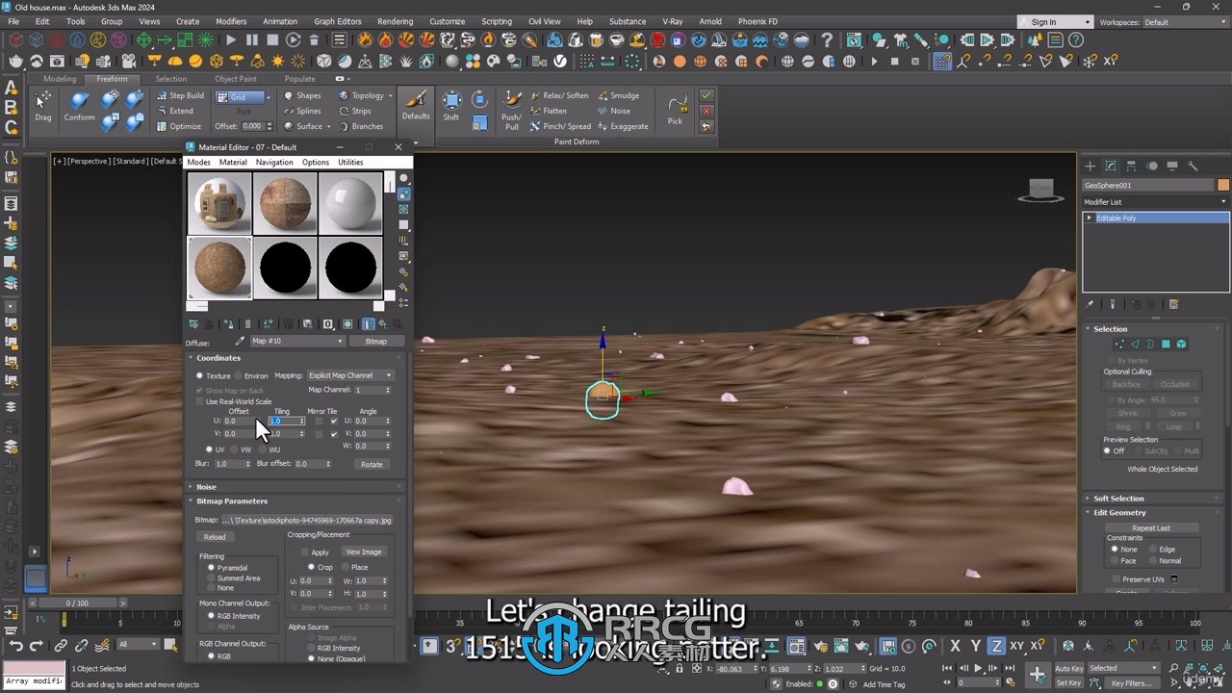Open the Workspaces Default dropdown
The height and width of the screenshot is (693, 1232).
coord(1183,22)
